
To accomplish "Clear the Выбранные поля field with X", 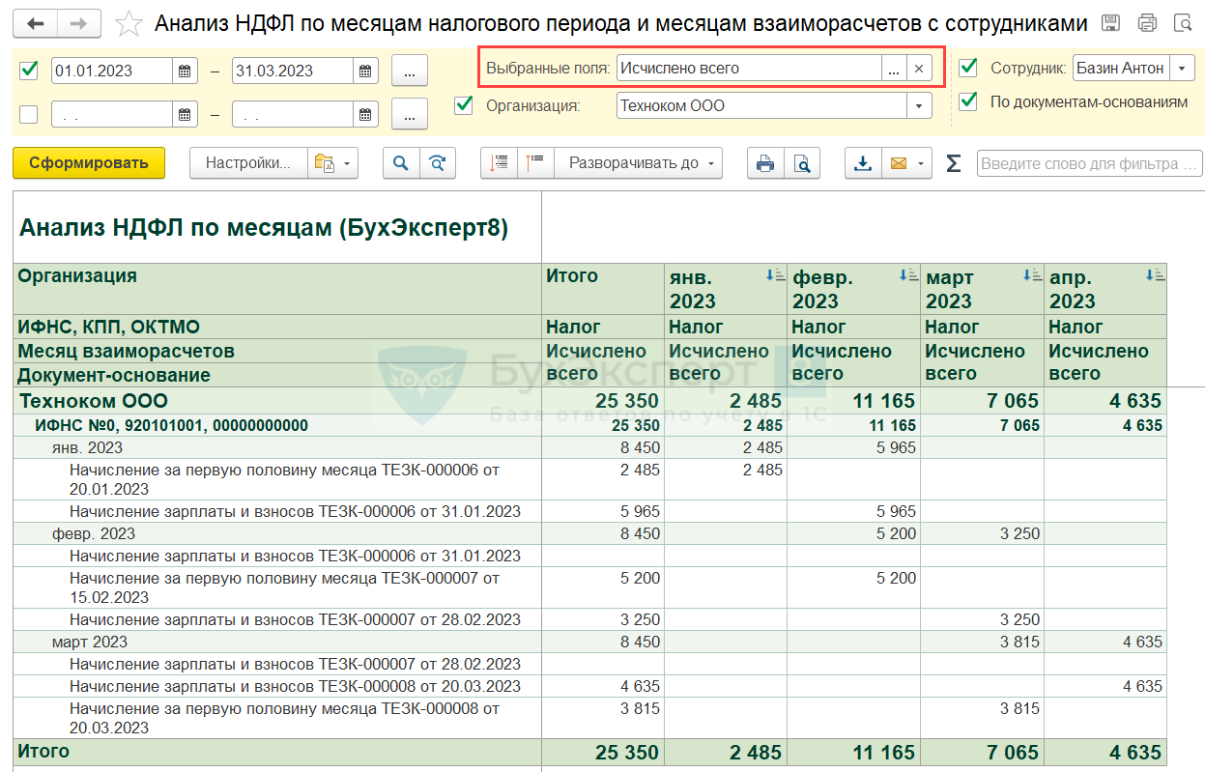I will tap(919, 68).
